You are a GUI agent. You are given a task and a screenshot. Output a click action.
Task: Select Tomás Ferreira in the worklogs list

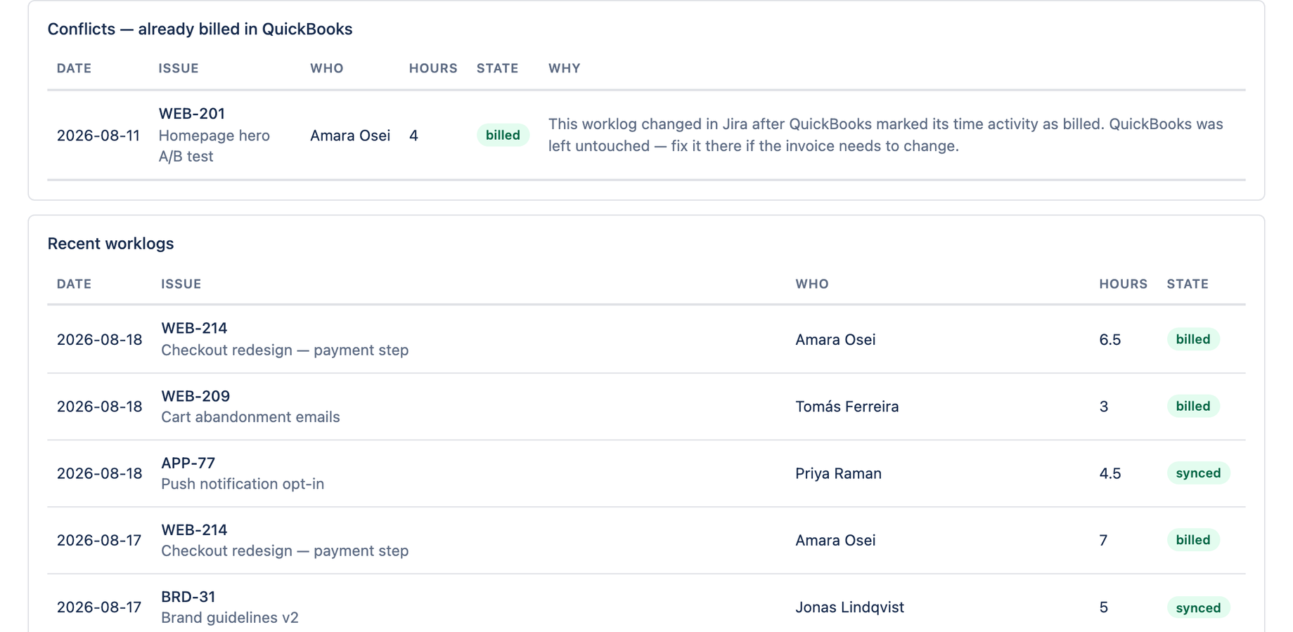tap(847, 407)
